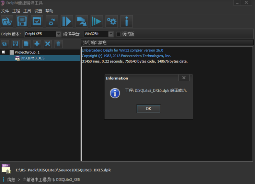Click the small new document icon
The height and width of the screenshot is (184, 255).
(x=26, y=44)
